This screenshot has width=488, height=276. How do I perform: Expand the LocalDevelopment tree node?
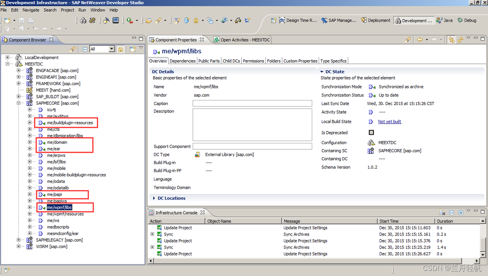point(7,58)
